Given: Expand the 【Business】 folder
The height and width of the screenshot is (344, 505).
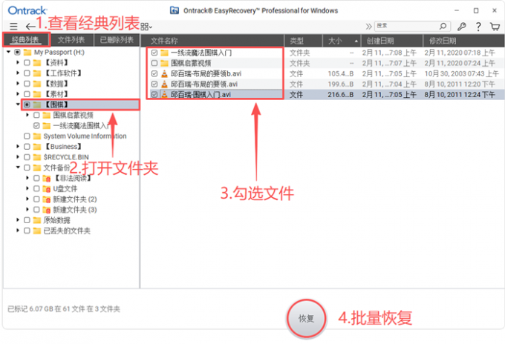Looking at the screenshot, I should (x=18, y=146).
